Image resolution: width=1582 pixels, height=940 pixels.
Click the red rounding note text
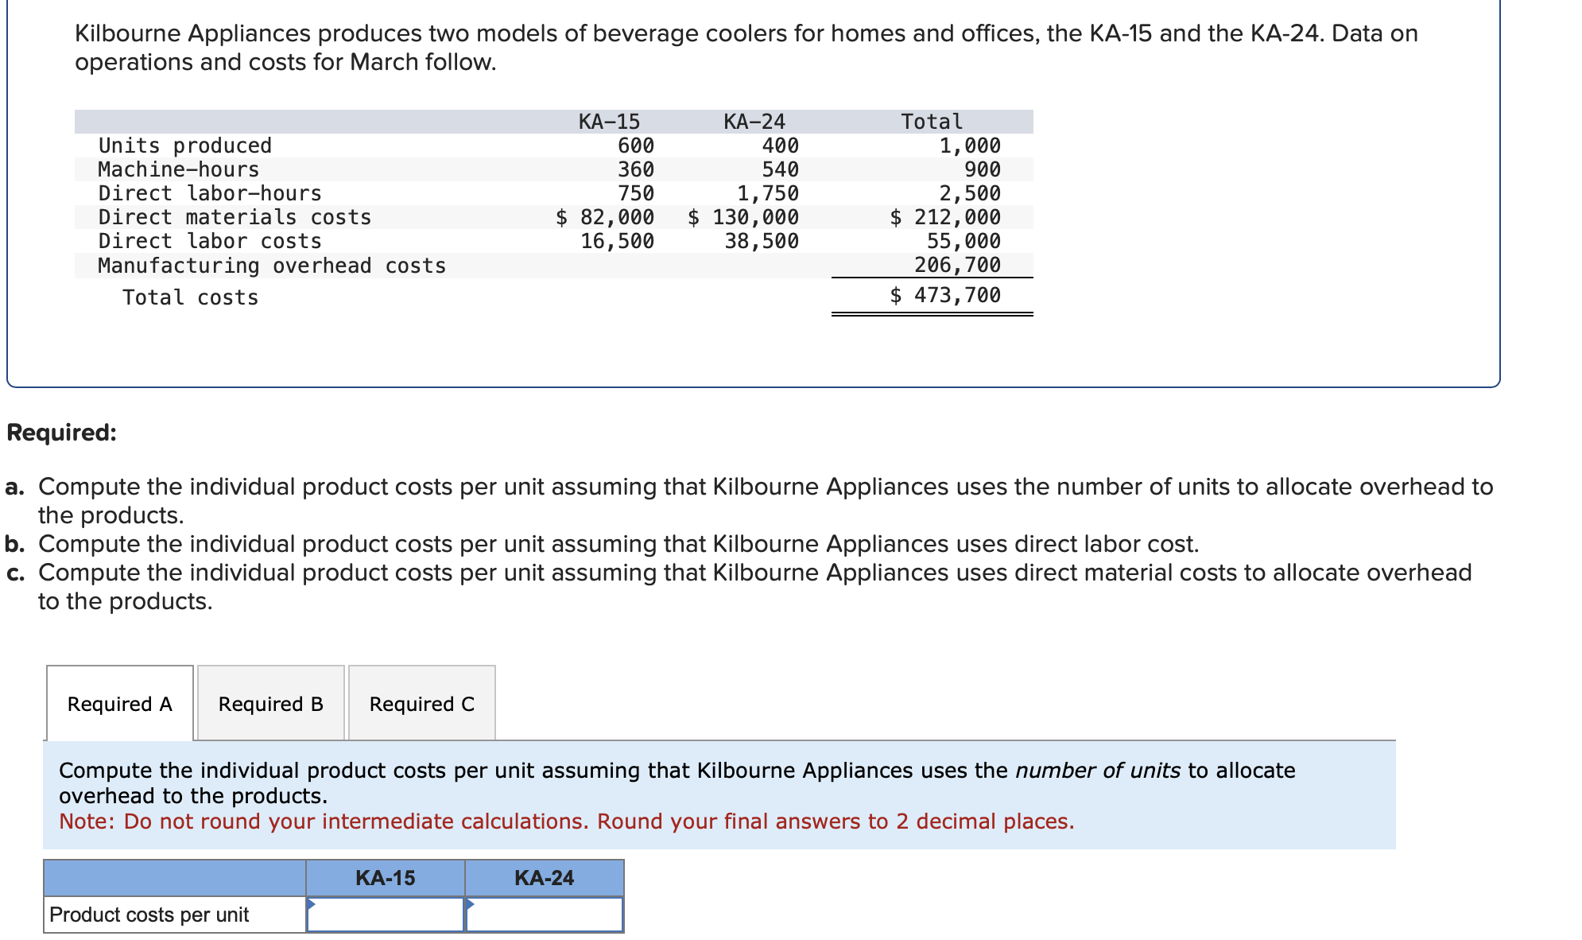566,822
